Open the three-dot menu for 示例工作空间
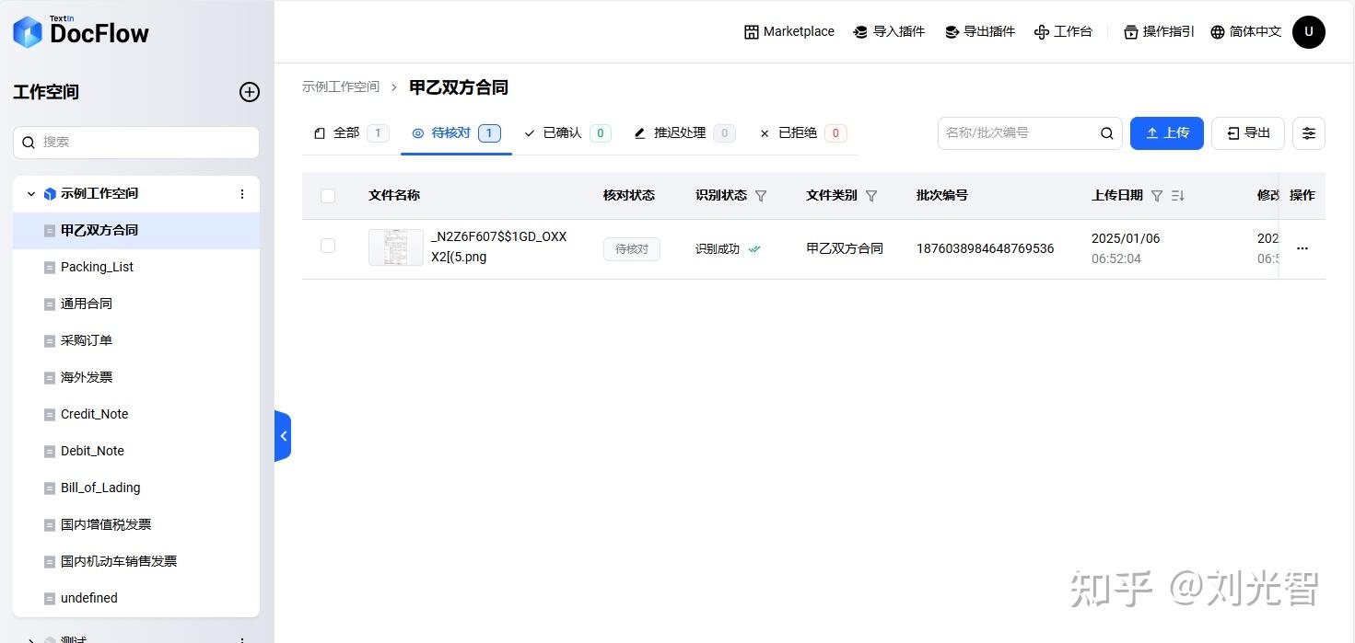1355x643 pixels. pos(242,193)
